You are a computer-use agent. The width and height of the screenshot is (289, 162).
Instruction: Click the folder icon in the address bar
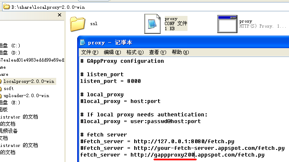click(x=6, y=7)
